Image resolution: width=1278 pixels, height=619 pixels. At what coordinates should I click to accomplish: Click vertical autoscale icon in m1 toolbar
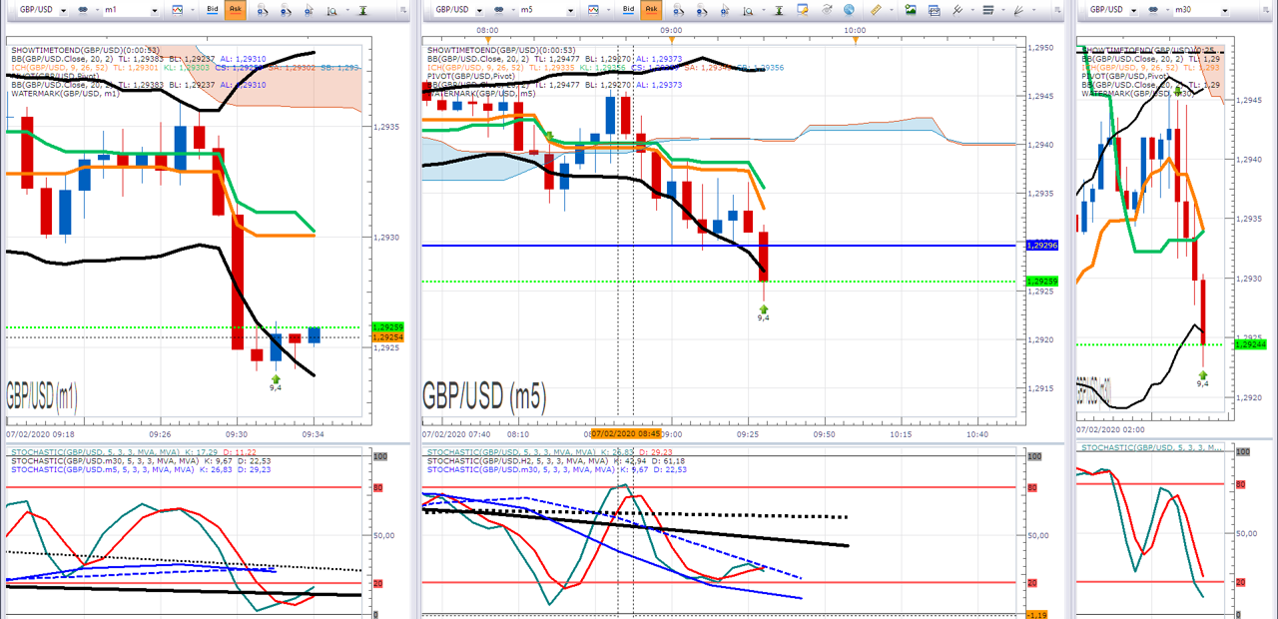[362, 10]
